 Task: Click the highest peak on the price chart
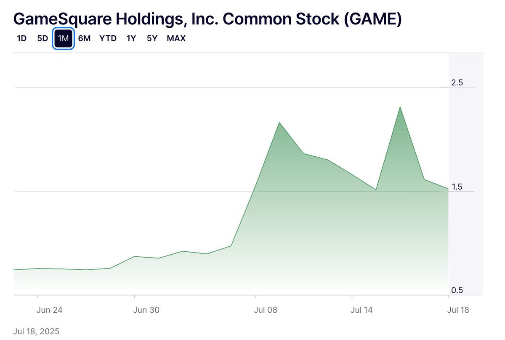point(400,107)
